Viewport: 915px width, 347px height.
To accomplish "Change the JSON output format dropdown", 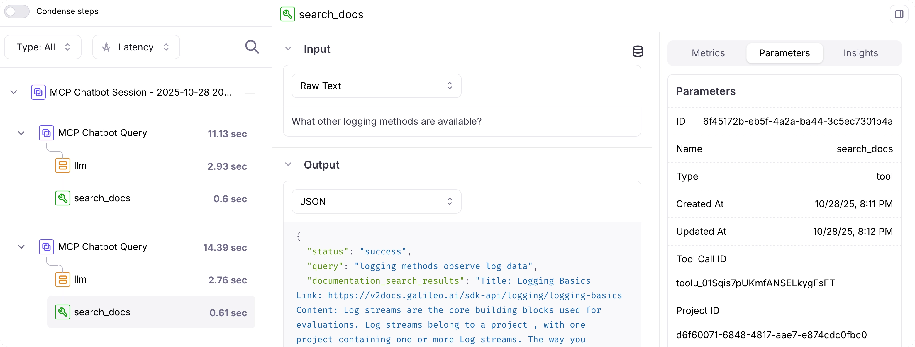I will click(376, 202).
